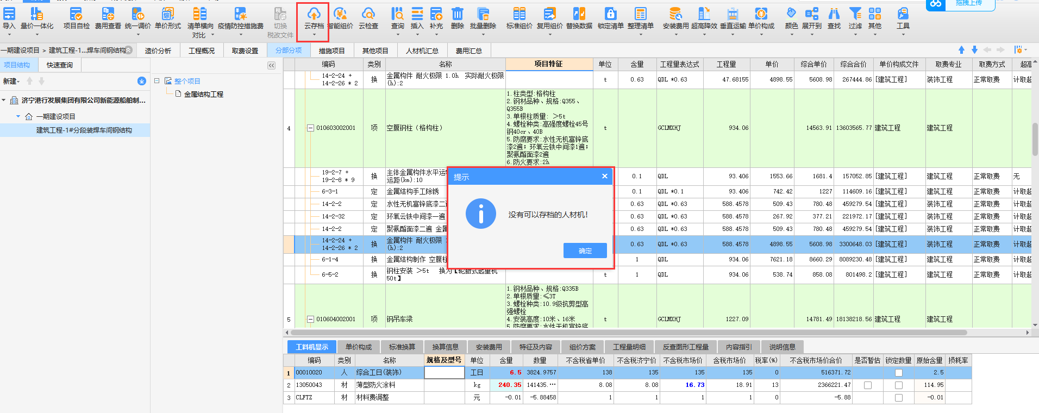Collapse the 济宁港行发展集团 root node
The height and width of the screenshot is (413, 1039).
[x=4, y=101]
